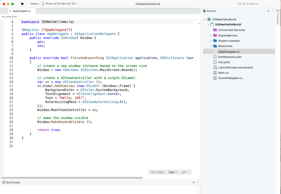Click the Build Output pin icon

(194, 182)
